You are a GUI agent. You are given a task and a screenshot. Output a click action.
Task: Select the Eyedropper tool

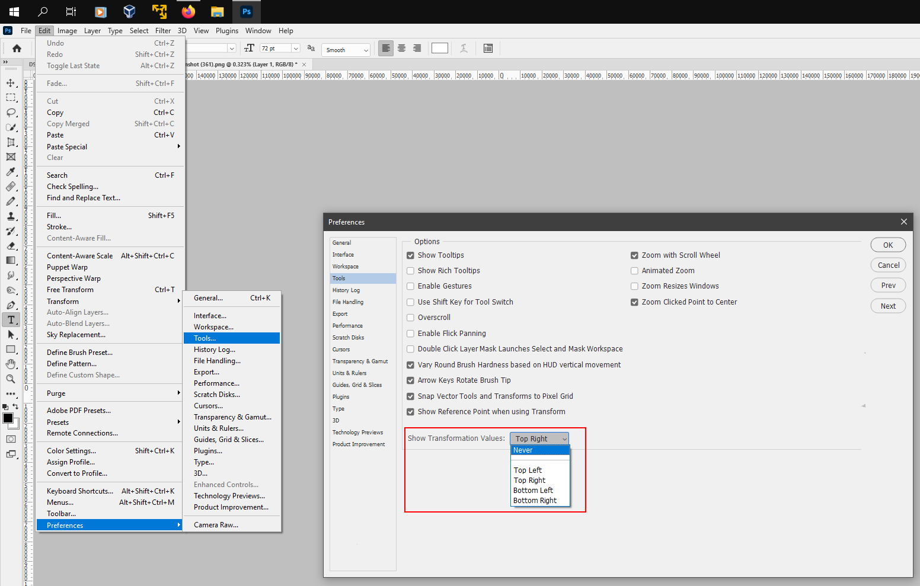[11, 172]
